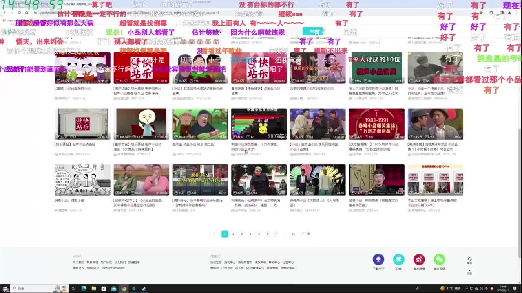Go to page 6 of results
522x293 pixels.
tap(268, 234)
